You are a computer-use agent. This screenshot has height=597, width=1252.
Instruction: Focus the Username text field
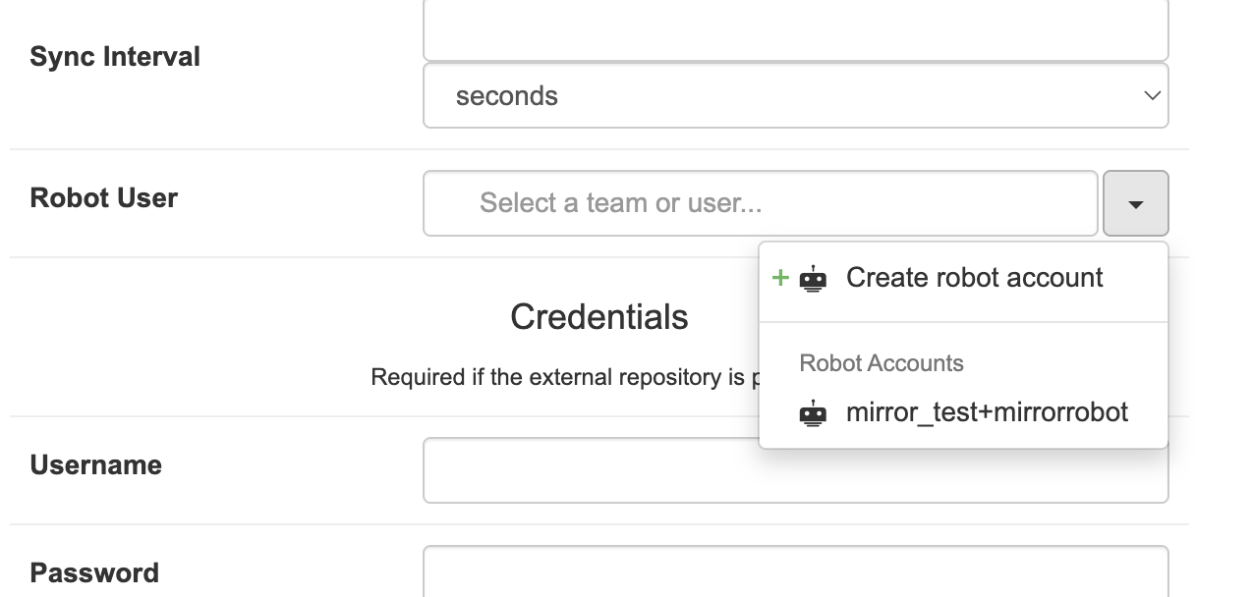590,471
